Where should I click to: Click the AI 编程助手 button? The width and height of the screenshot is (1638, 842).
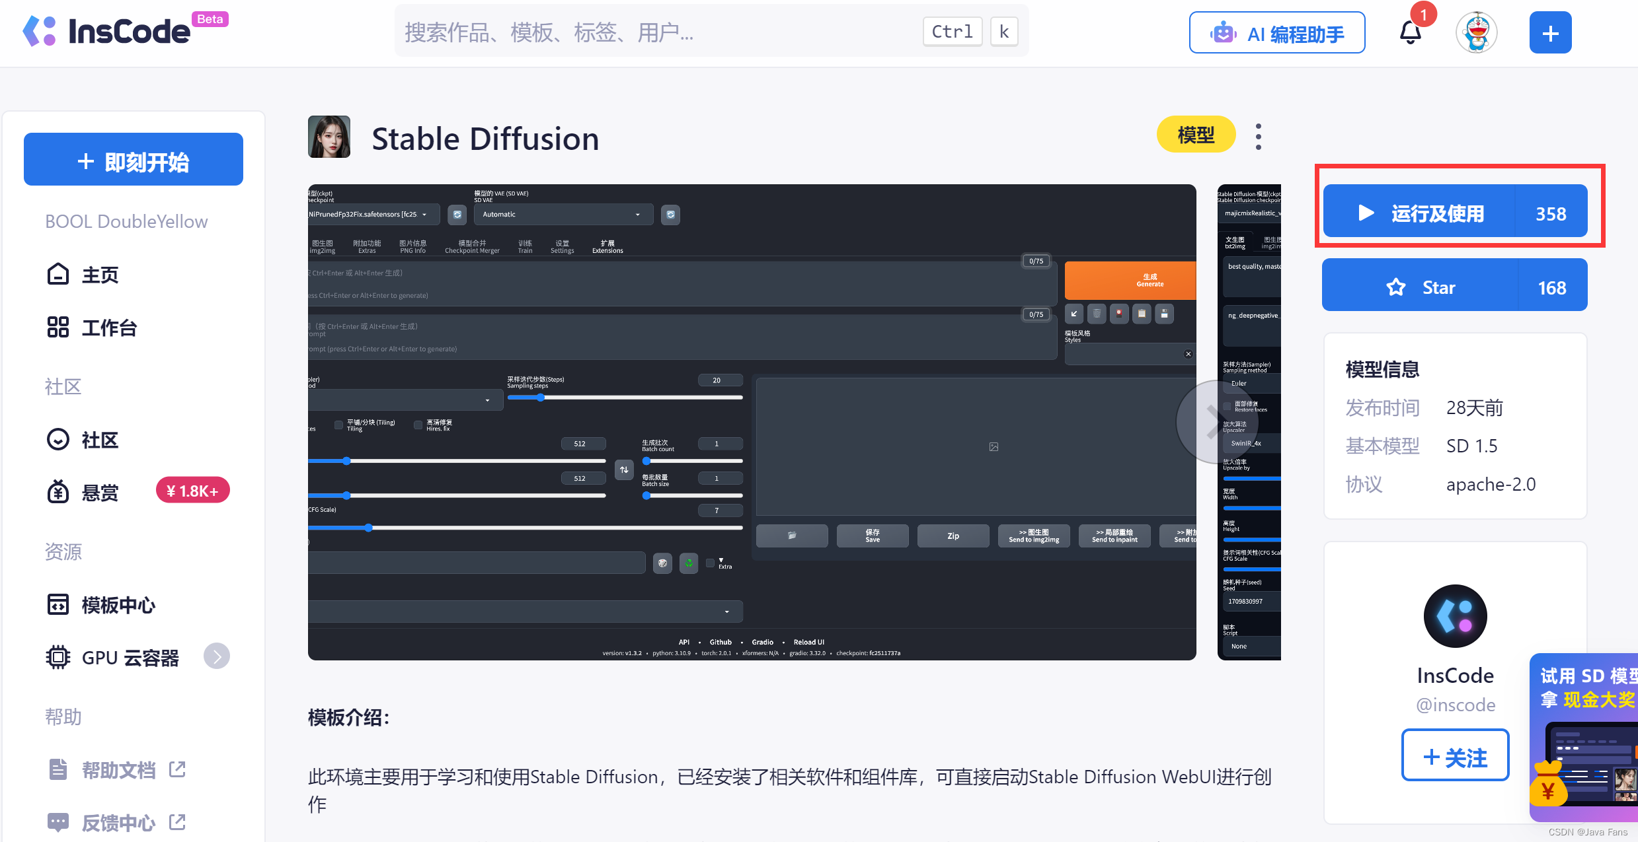point(1282,33)
